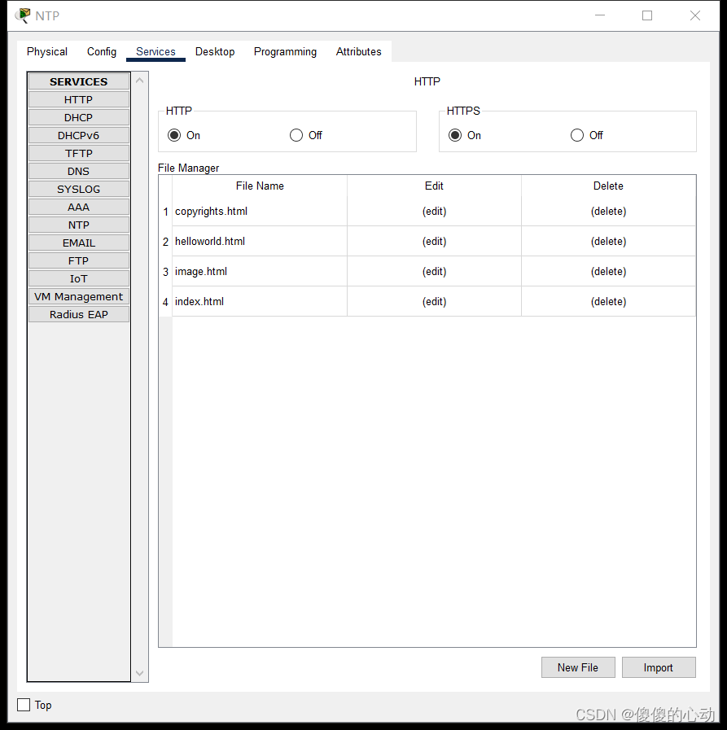Disable the HTTPS service
Image resolution: width=727 pixels, height=730 pixels.
click(576, 135)
